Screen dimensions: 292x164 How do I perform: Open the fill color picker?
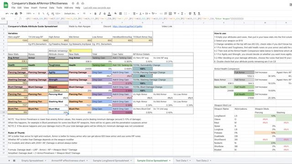[x=115, y=14]
